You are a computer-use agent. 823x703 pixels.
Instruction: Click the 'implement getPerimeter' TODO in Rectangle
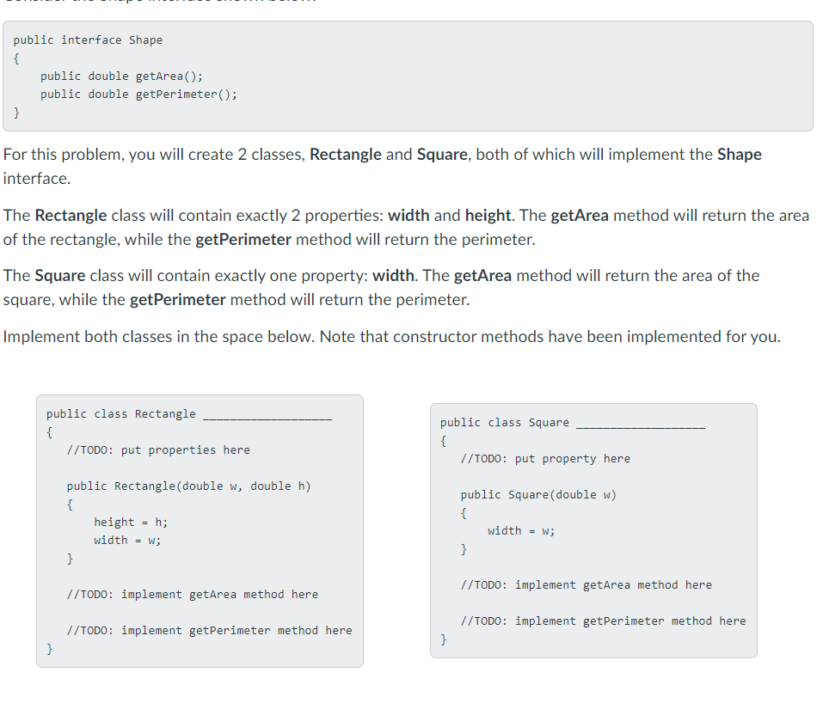(209, 630)
